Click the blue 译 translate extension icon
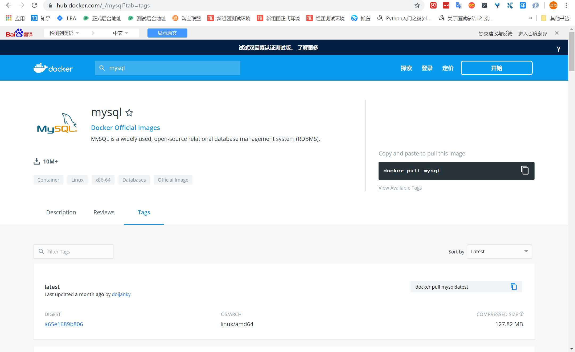Viewport: 575px width, 352px height. (523, 5)
